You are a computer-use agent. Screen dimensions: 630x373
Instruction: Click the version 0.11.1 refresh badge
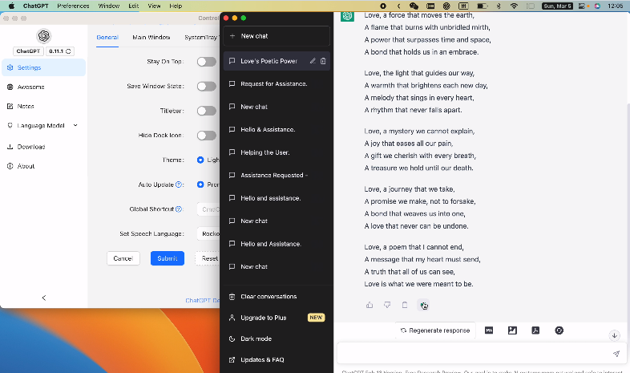coord(60,51)
